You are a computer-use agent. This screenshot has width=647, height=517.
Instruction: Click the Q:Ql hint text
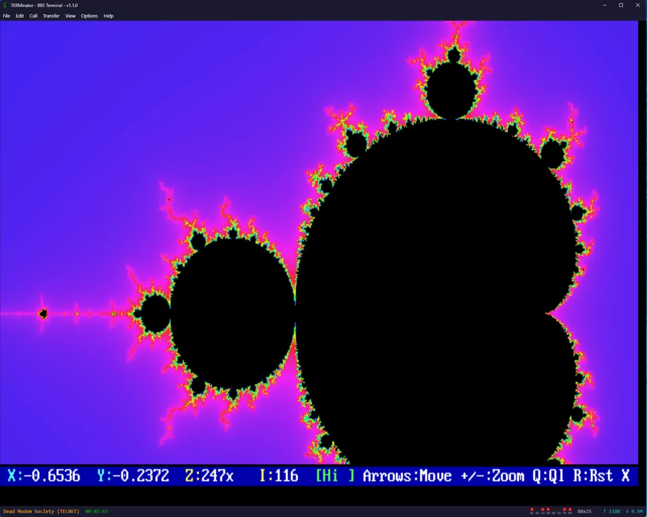[548, 476]
